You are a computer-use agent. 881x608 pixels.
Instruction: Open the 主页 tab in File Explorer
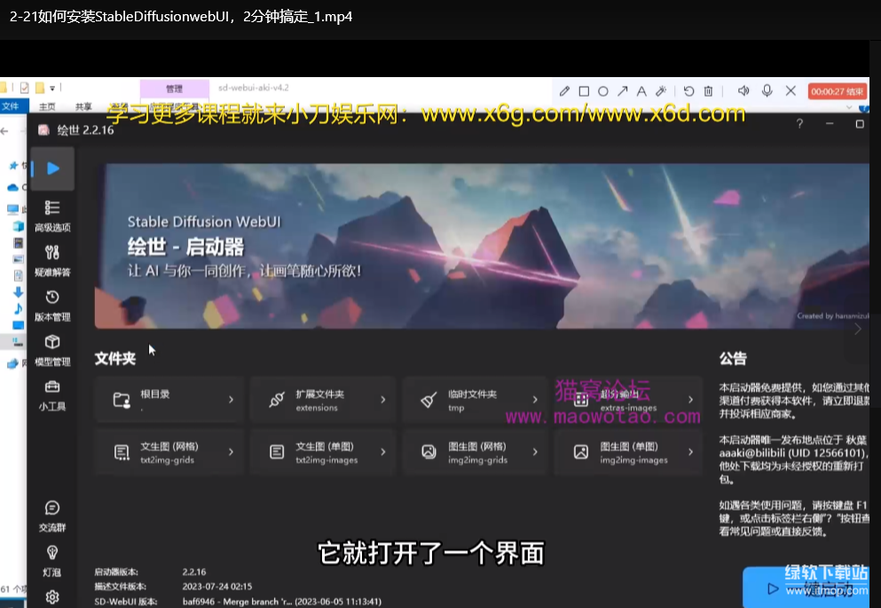tap(47, 106)
